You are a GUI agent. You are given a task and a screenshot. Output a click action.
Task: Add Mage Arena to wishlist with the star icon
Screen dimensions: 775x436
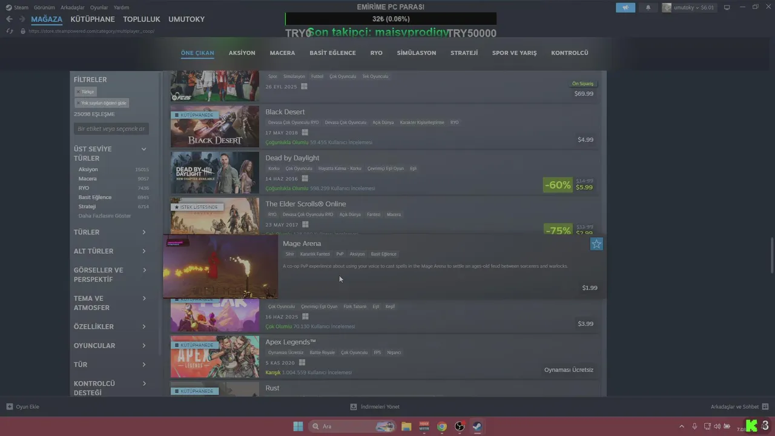tap(596, 244)
